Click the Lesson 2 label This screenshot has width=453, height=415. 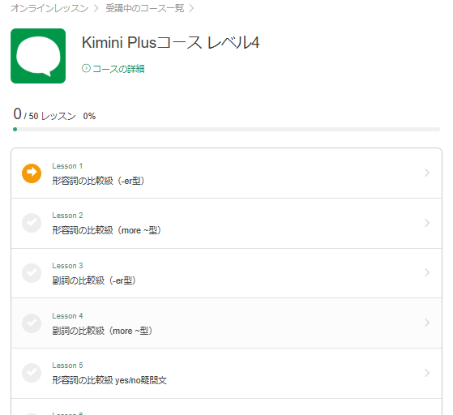(x=67, y=216)
